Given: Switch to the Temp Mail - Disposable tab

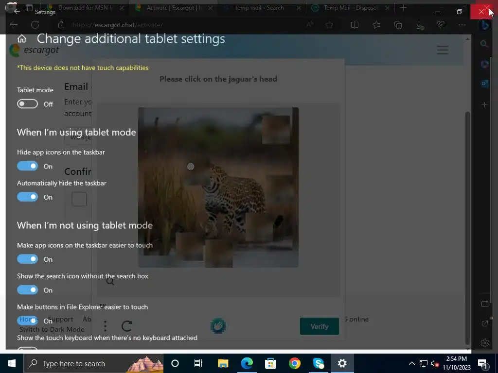Looking at the screenshot, I should (x=351, y=8).
